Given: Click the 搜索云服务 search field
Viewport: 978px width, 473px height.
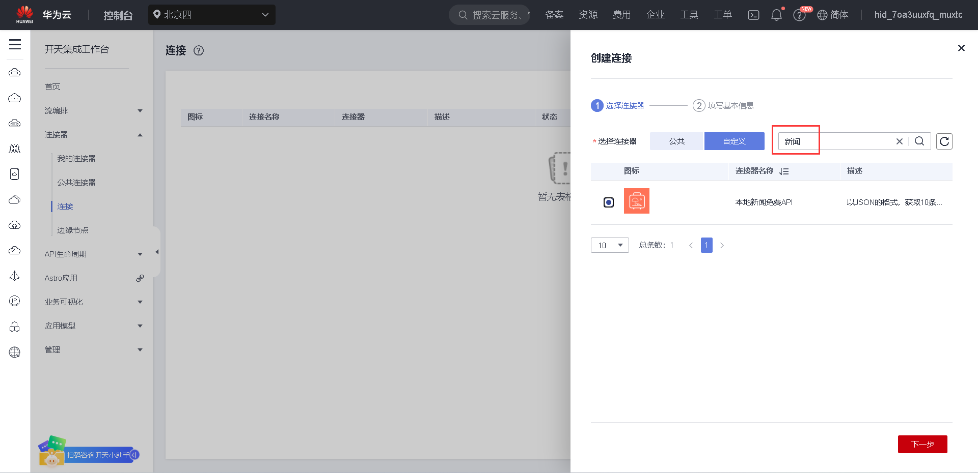Looking at the screenshot, I should click(490, 15).
